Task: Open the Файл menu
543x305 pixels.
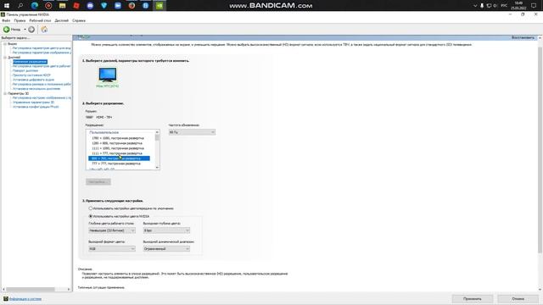Action: pos(6,20)
